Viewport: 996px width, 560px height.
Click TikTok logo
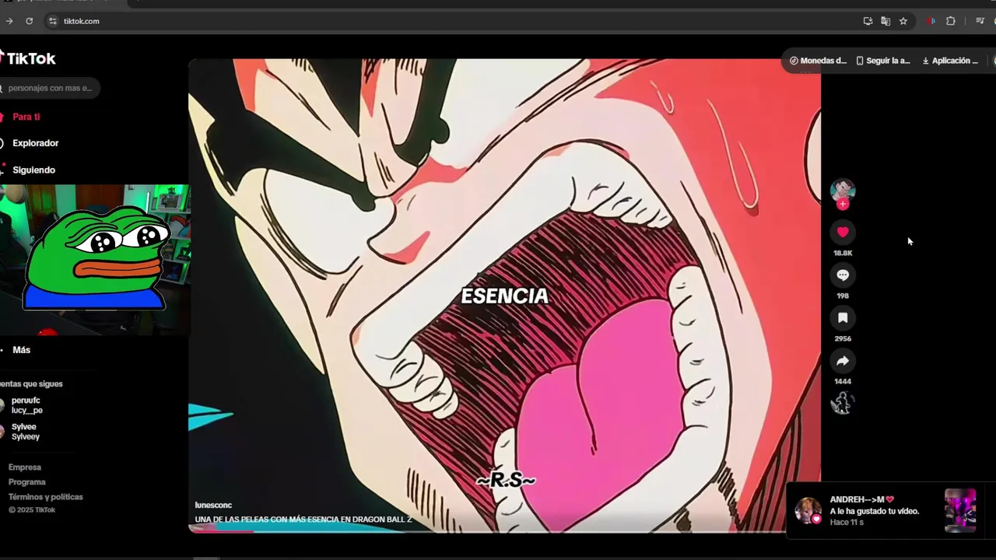[x=28, y=58]
